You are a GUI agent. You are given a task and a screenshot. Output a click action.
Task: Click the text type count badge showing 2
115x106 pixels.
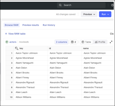73,42
